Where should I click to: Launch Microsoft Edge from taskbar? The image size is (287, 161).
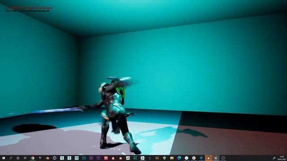click(179, 158)
